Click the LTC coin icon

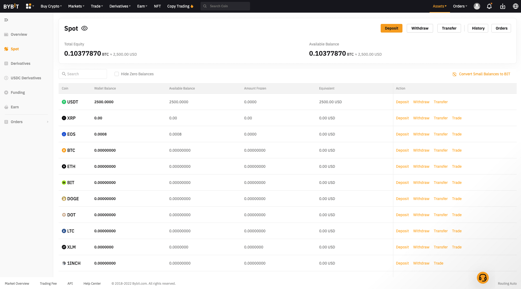coord(64,231)
